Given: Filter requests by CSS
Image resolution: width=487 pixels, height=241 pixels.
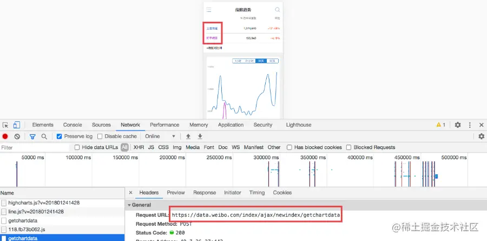Looking at the screenshot, I should [163, 147].
